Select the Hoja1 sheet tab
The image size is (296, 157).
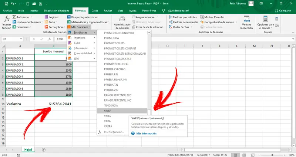click(x=28, y=150)
